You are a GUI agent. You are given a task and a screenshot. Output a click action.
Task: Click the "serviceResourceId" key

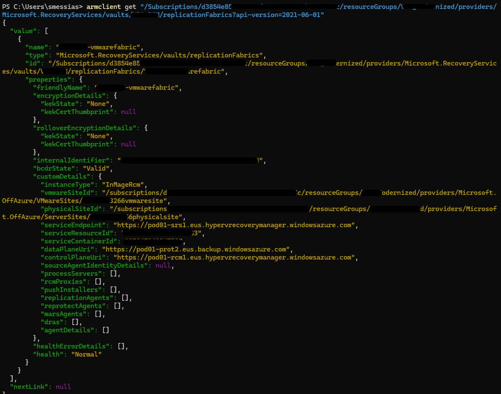[x=77, y=233]
